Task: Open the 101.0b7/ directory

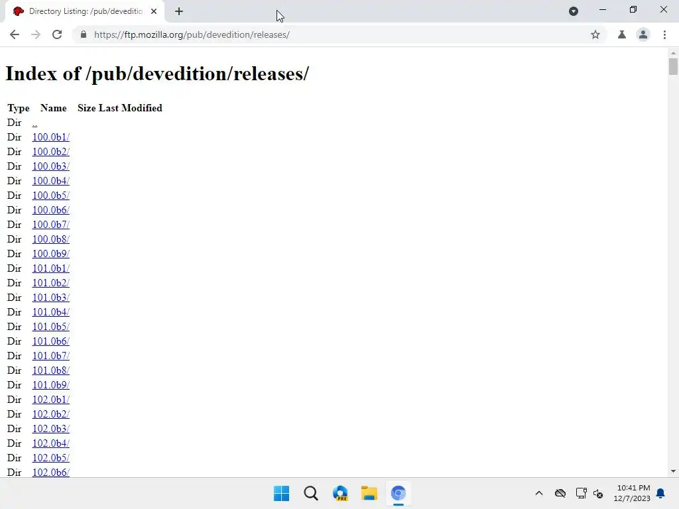Action: pos(50,356)
